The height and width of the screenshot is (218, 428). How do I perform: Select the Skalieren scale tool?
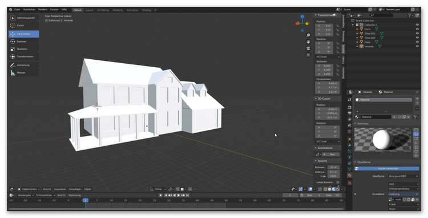click(x=24, y=50)
